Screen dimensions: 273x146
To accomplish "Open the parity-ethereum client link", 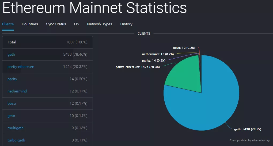I will coord(21,67).
